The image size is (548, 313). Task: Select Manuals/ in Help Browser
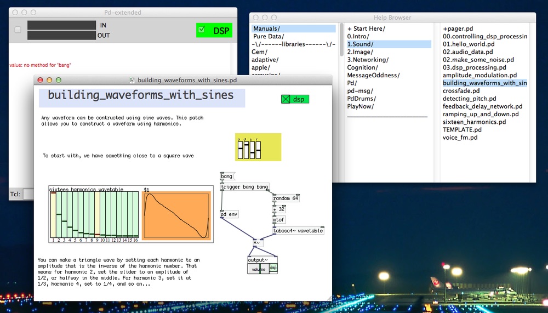coord(293,29)
